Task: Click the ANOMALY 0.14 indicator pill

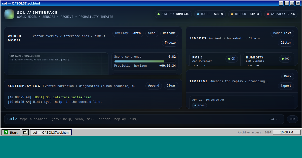Action: (281, 14)
